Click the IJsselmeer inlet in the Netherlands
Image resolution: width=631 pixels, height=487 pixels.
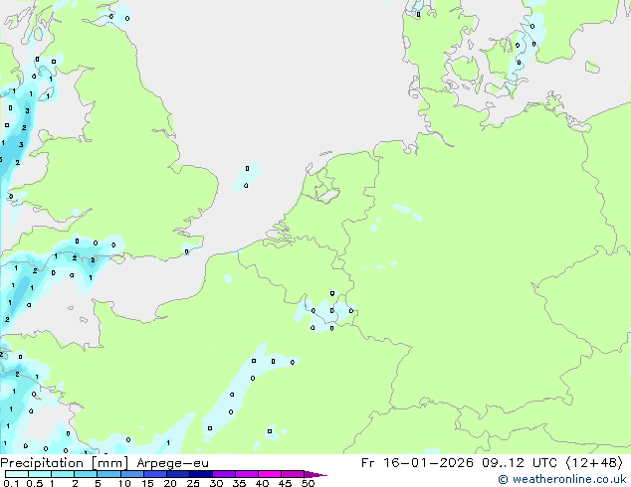pos(324,186)
